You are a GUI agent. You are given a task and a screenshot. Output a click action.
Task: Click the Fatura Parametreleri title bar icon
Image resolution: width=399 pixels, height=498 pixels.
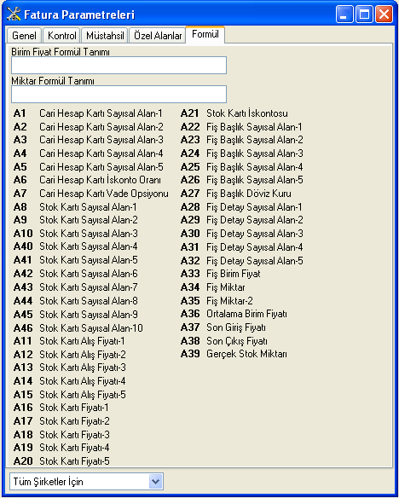coord(14,14)
